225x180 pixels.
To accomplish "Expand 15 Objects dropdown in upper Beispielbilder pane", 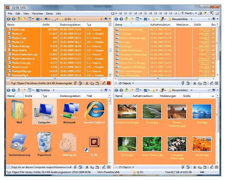I will pyautogui.click(x=133, y=83).
